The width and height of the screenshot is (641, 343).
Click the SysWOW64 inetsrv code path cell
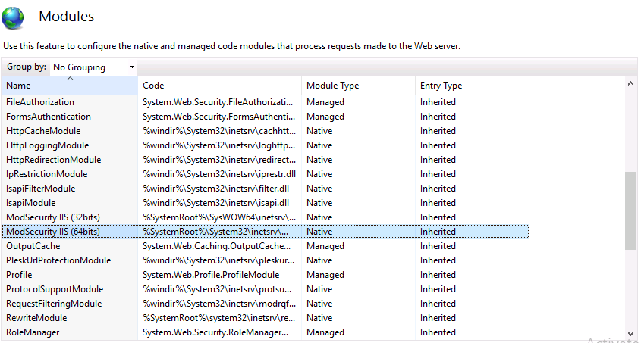[x=219, y=217]
